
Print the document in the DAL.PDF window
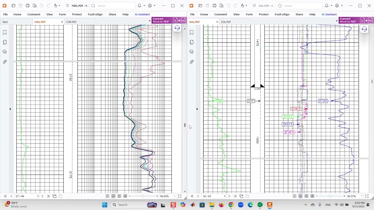point(214,6)
